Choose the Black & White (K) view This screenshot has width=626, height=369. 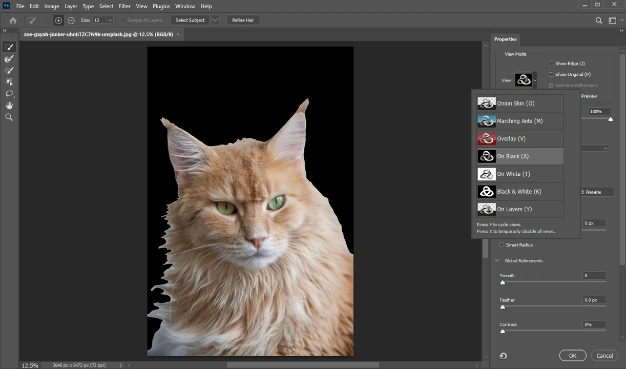point(520,192)
